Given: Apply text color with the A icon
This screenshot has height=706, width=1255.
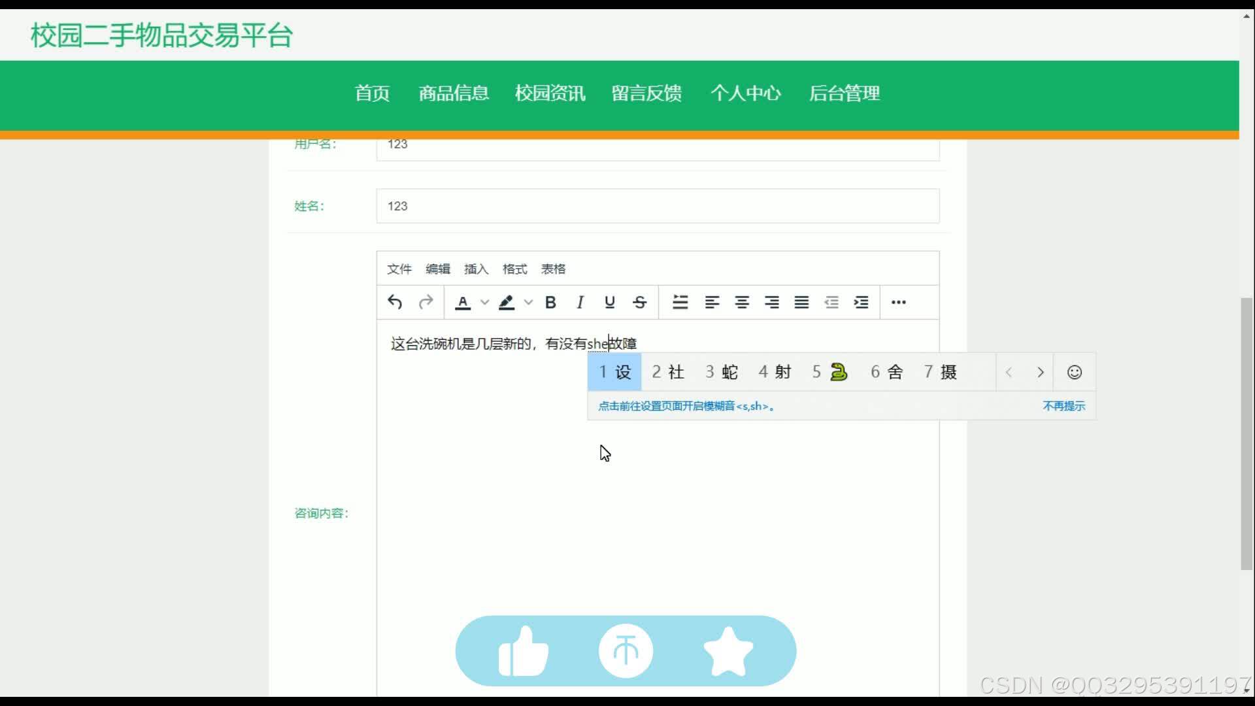Looking at the screenshot, I should (x=463, y=303).
